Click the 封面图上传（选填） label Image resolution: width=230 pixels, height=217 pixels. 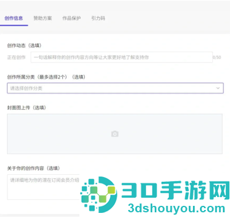(26, 108)
